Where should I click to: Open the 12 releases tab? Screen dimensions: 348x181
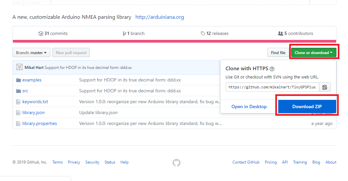[x=214, y=33]
